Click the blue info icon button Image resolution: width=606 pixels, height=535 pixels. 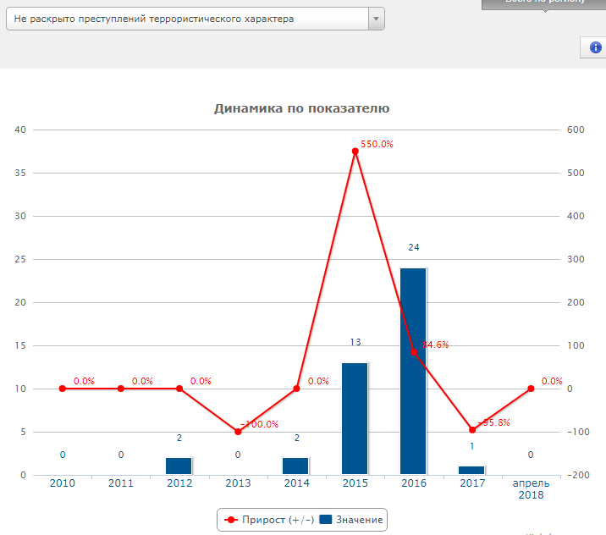point(594,47)
